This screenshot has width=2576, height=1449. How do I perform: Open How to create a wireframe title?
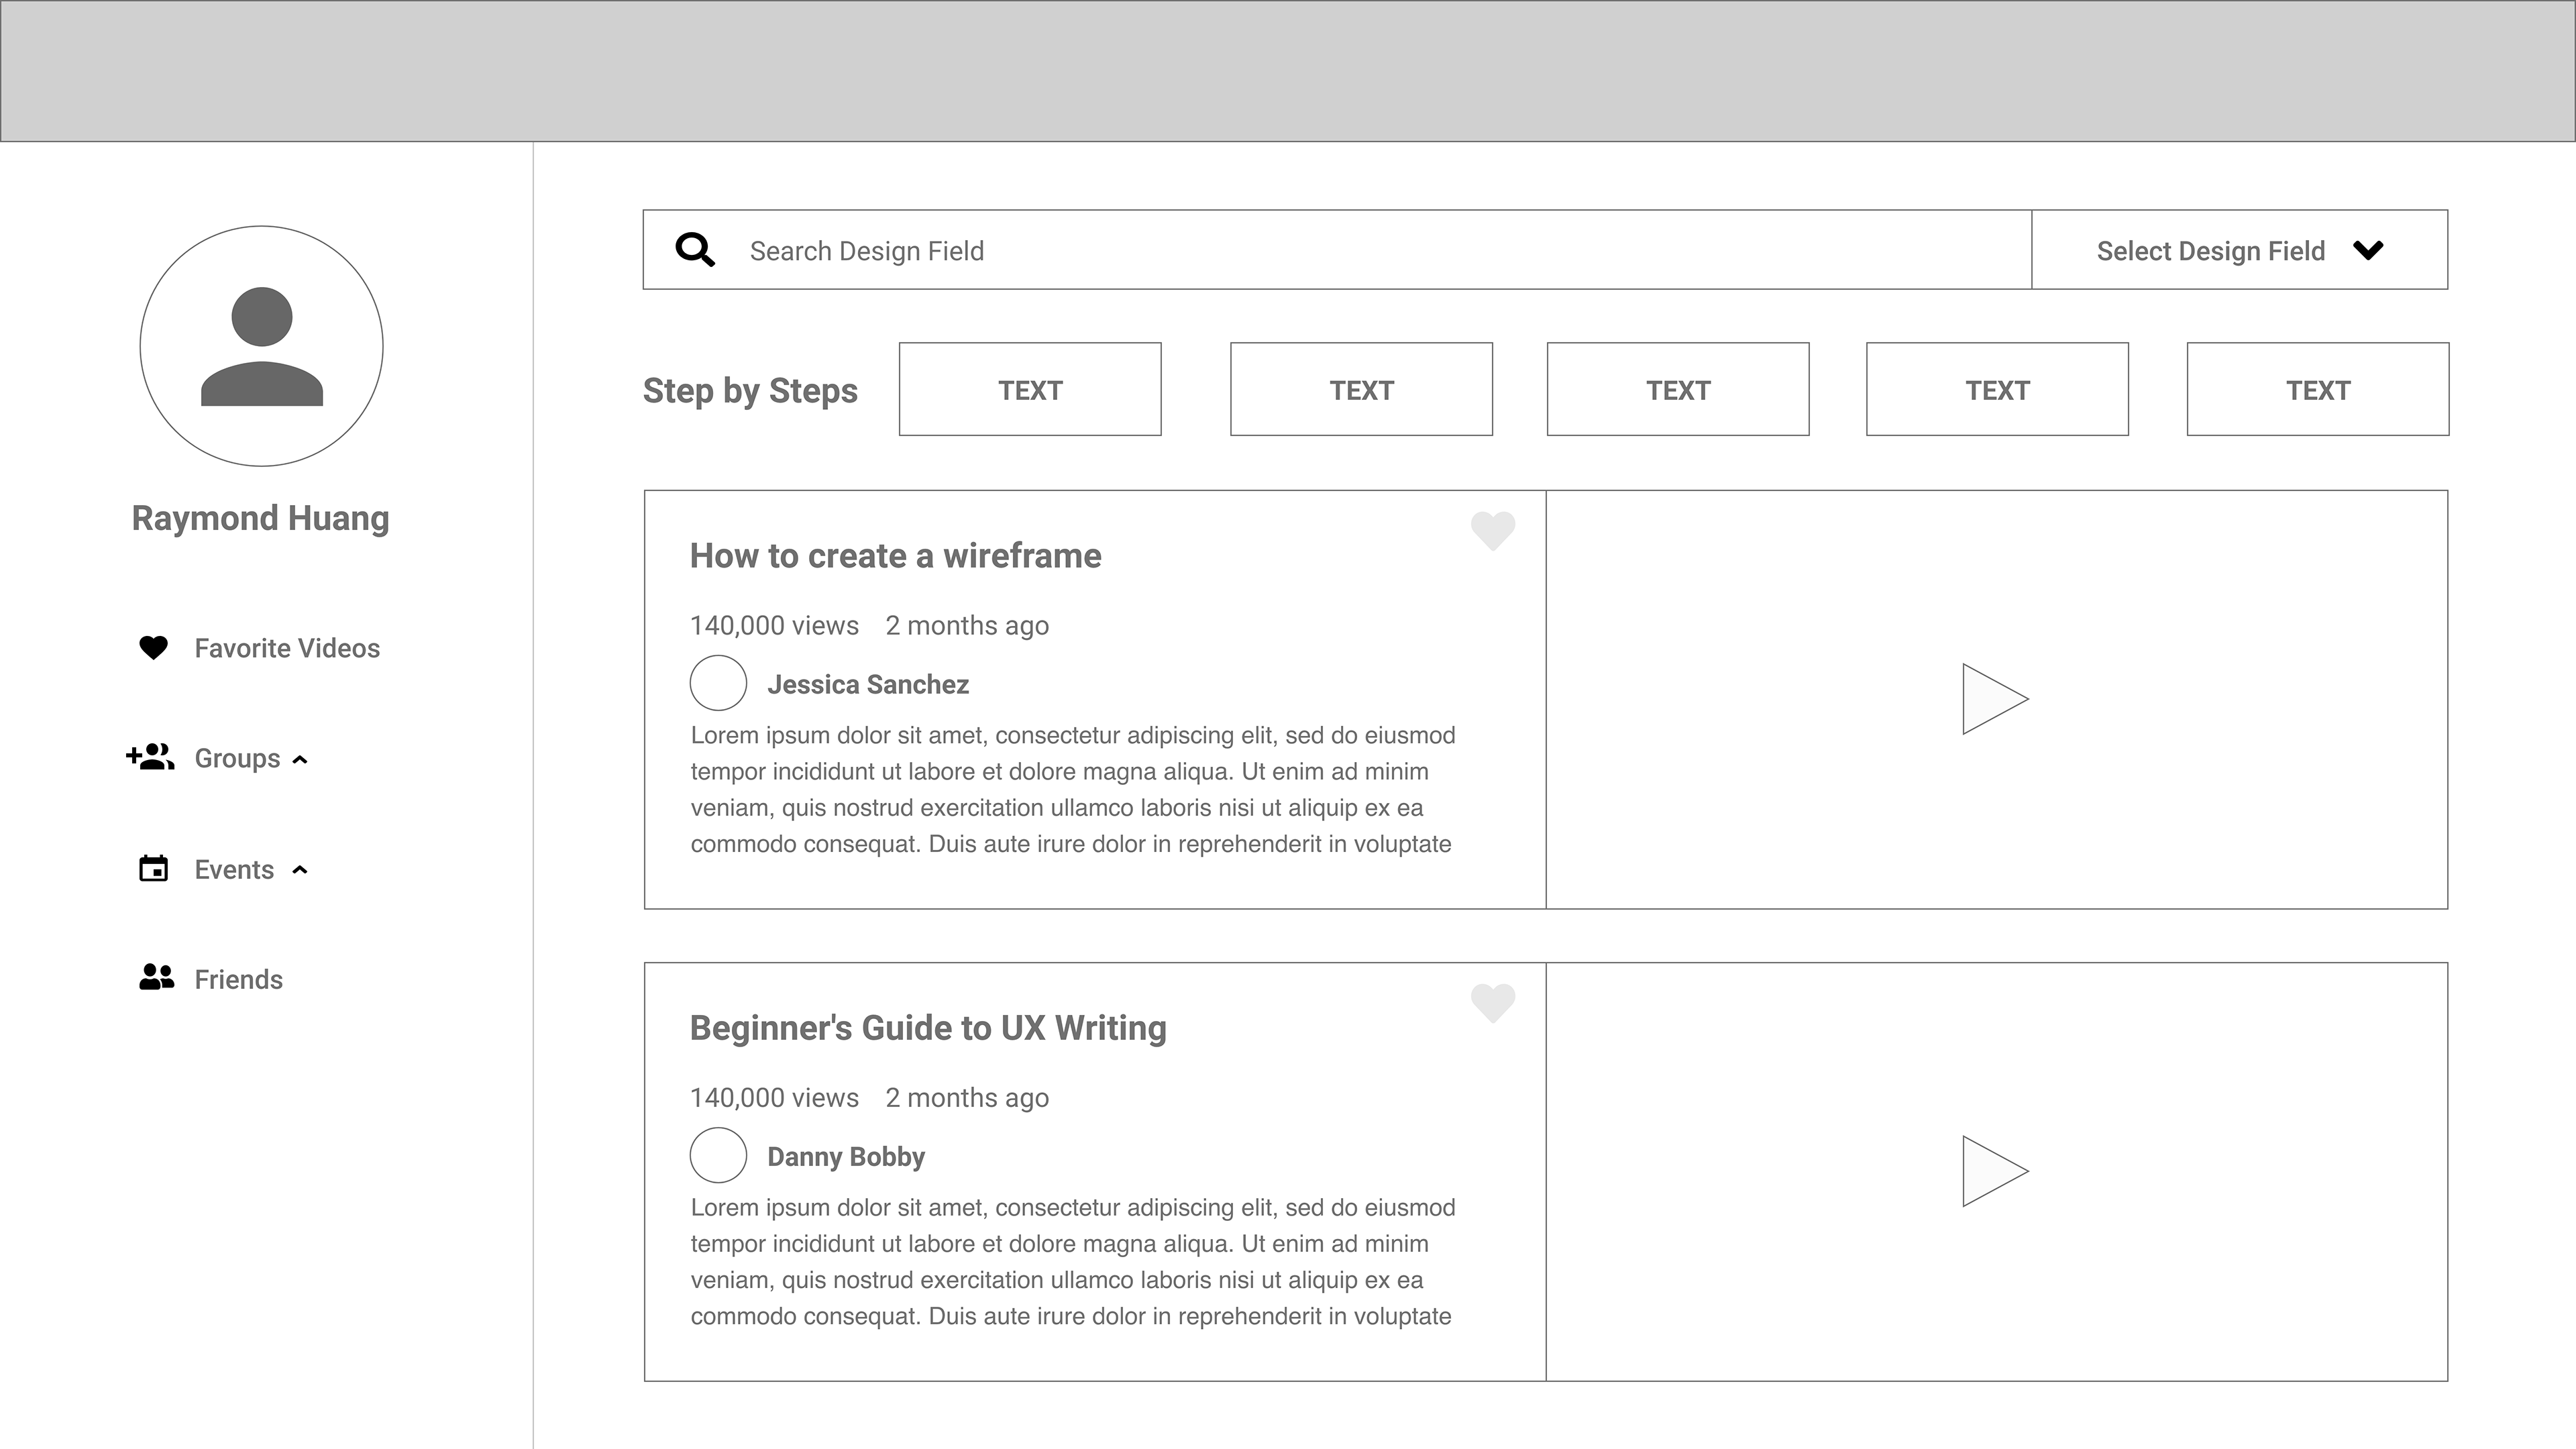(x=895, y=556)
